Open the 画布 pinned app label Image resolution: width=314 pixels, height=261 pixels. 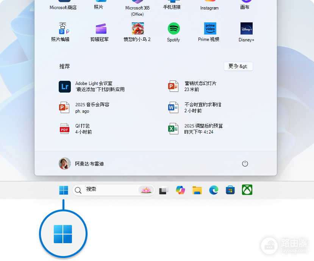click(x=245, y=7)
